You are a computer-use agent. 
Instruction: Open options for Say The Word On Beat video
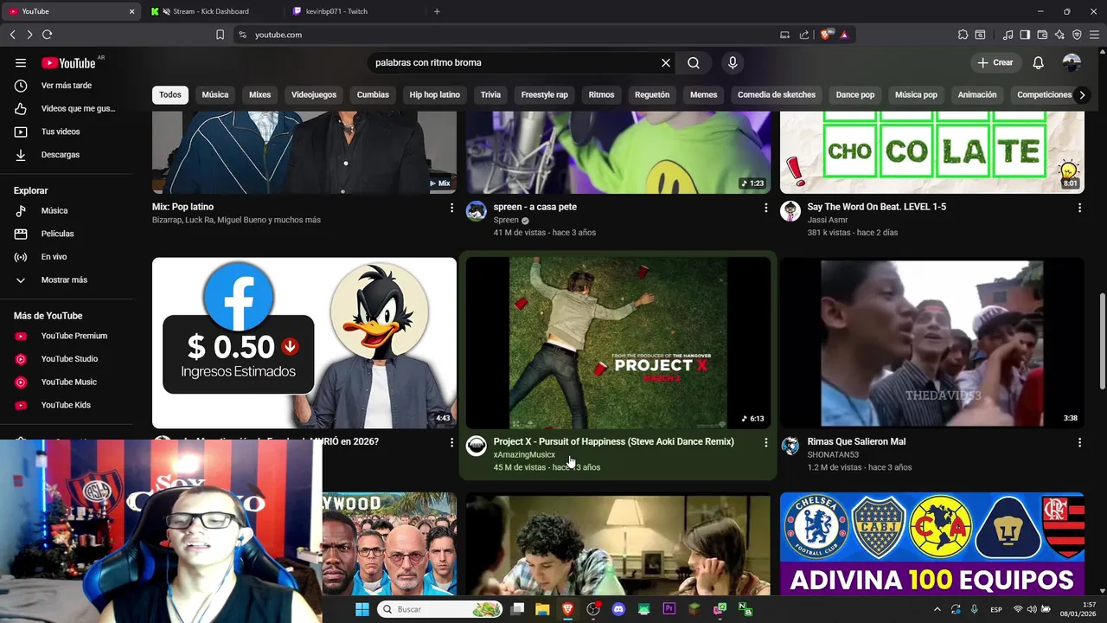coord(1079,208)
